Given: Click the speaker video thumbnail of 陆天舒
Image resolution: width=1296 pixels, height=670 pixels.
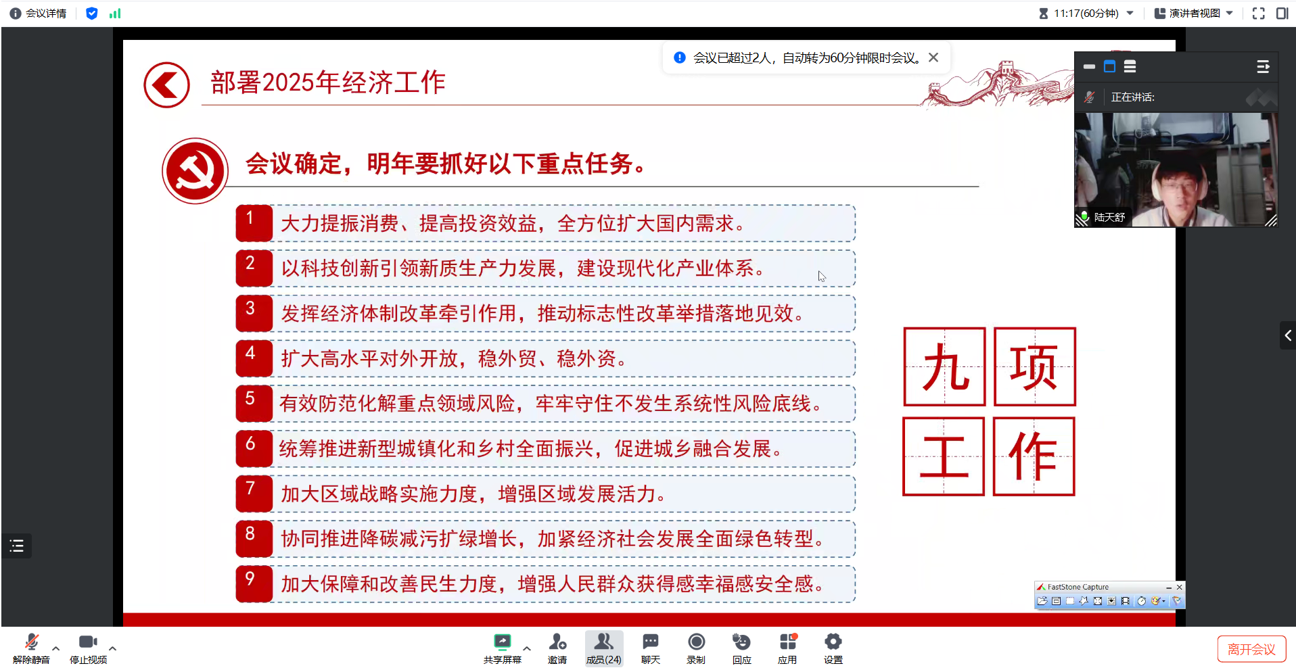Looking at the screenshot, I should (1176, 169).
